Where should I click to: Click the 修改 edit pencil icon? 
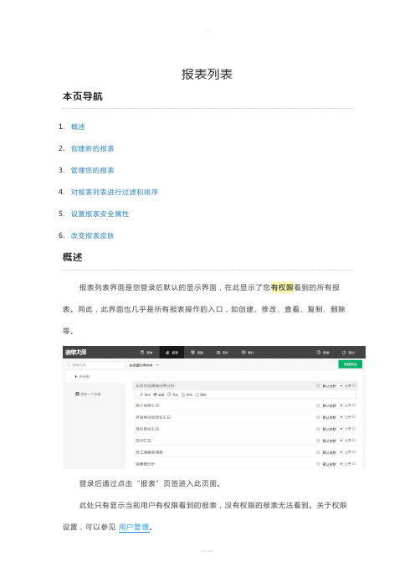(x=141, y=395)
